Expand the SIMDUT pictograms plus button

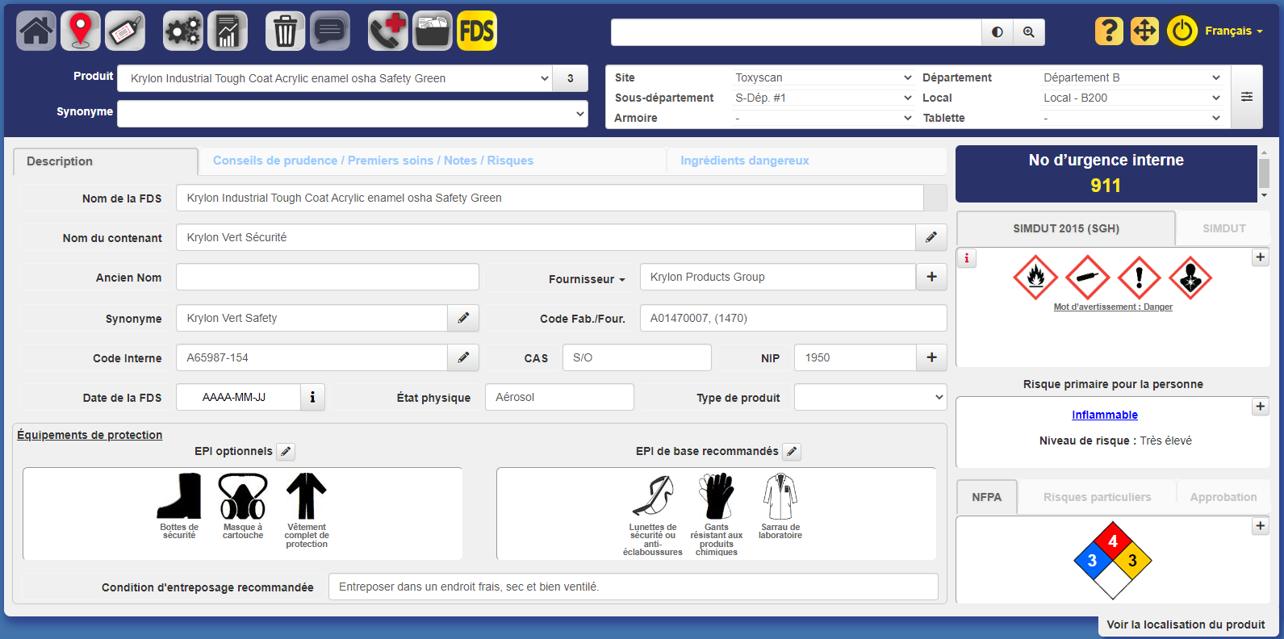[1261, 257]
